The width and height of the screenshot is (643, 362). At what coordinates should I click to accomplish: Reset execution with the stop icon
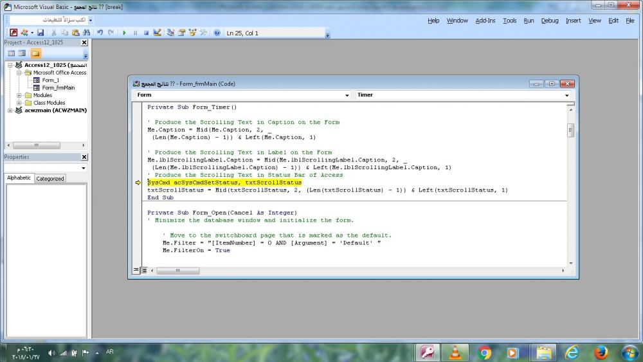tap(146, 33)
